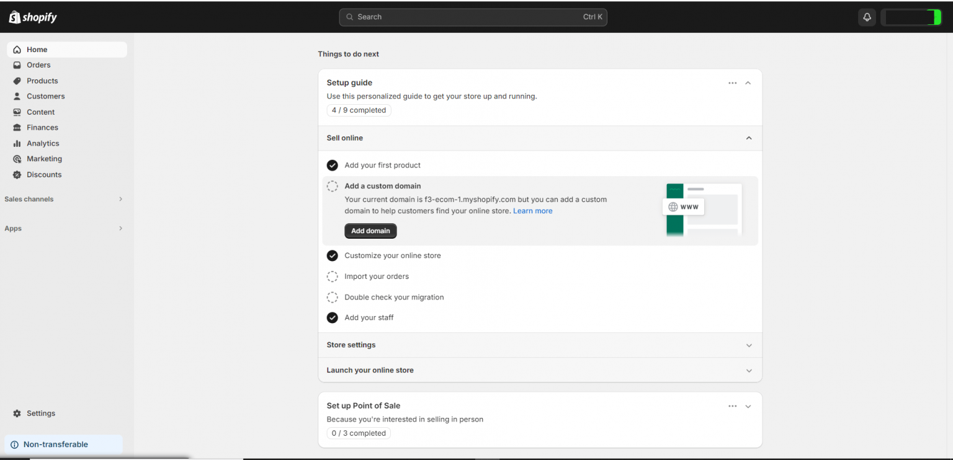Open the Orders section from sidebar

click(38, 64)
